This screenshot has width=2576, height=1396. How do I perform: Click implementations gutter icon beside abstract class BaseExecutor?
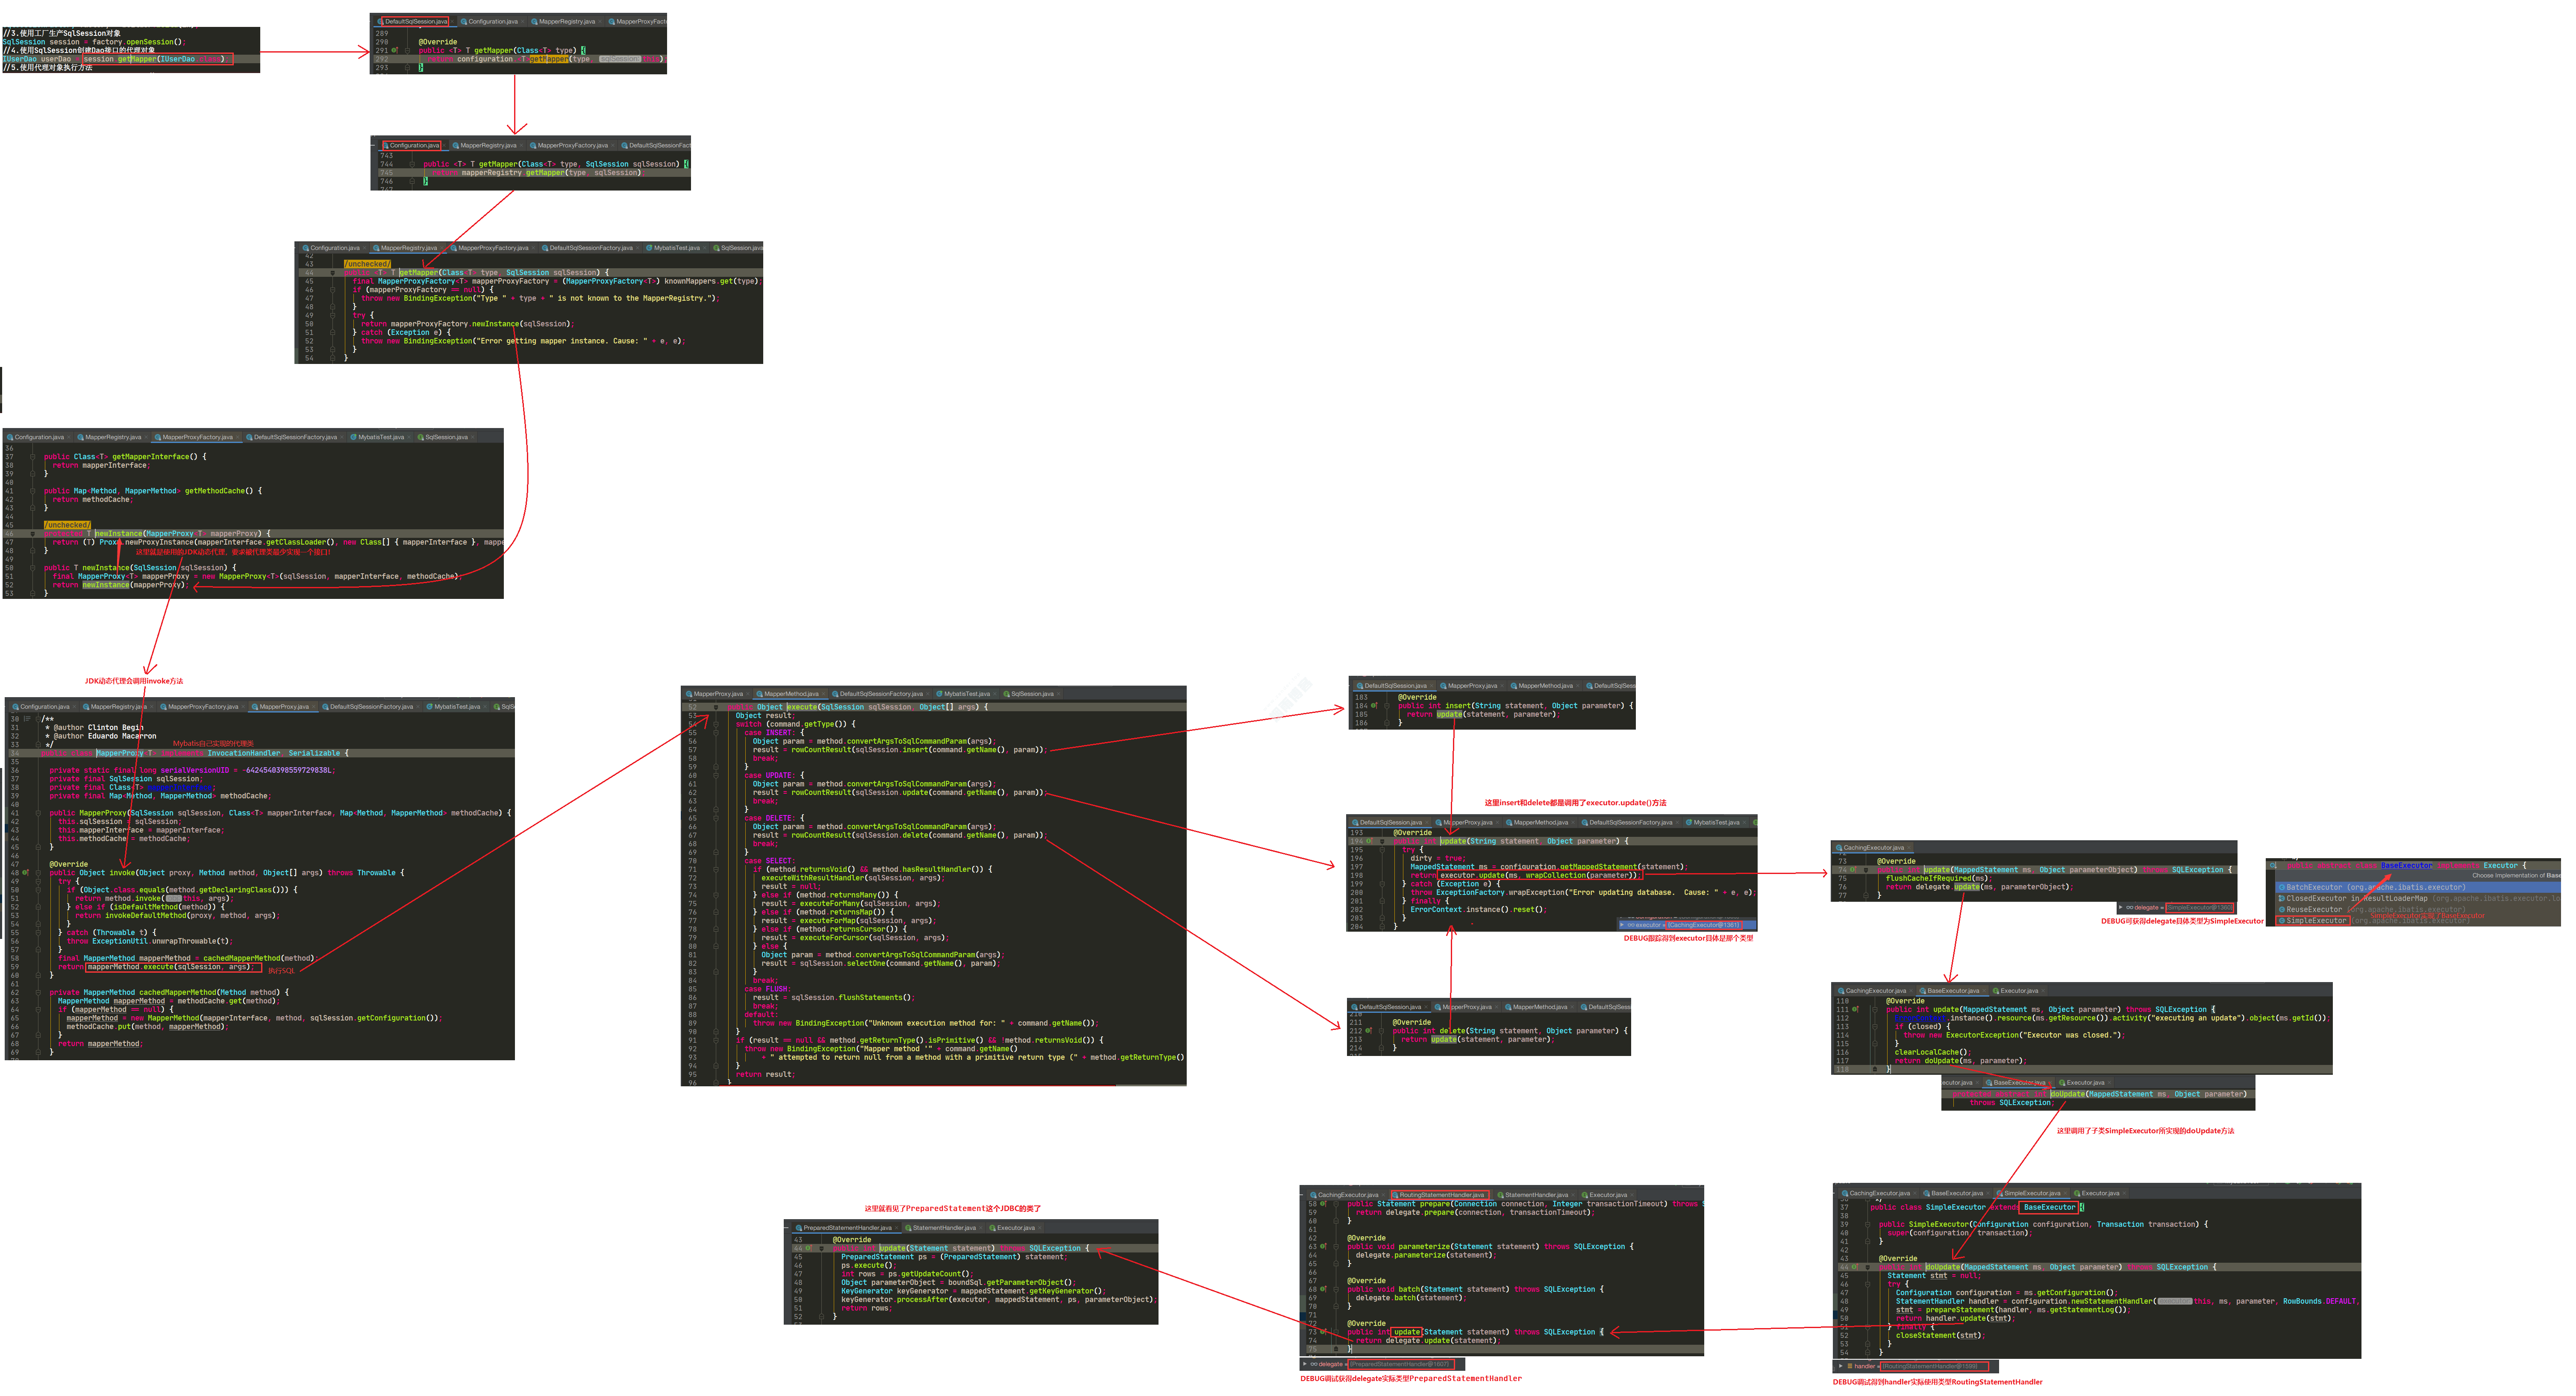click(2274, 865)
